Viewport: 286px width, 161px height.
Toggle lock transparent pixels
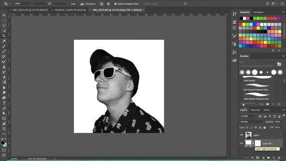coord(247,127)
